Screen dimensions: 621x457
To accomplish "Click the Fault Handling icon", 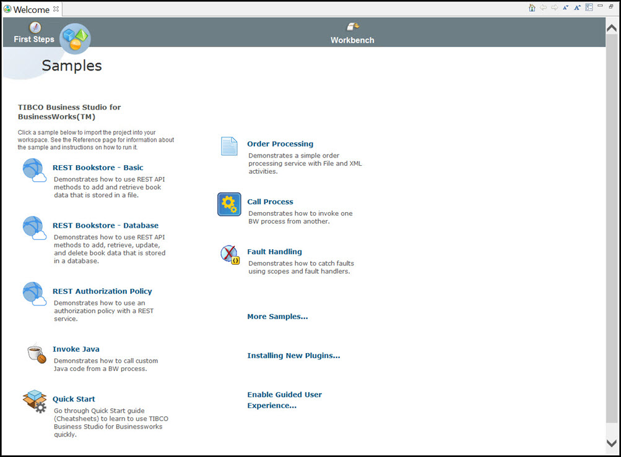I will click(x=230, y=254).
